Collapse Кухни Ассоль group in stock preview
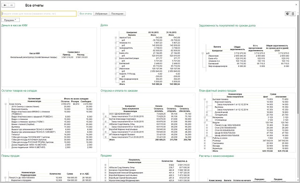Screen dimensions: 300x183 click(6, 104)
